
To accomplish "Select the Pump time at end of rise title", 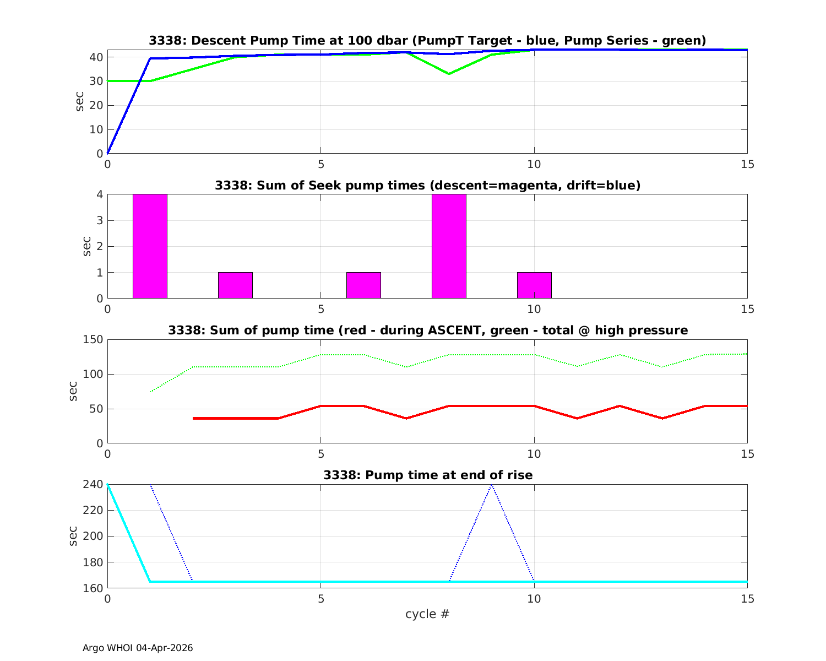I will (427, 475).
